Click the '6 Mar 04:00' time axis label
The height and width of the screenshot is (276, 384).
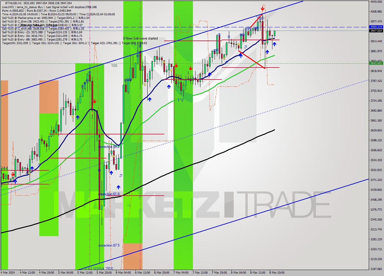coord(123,273)
